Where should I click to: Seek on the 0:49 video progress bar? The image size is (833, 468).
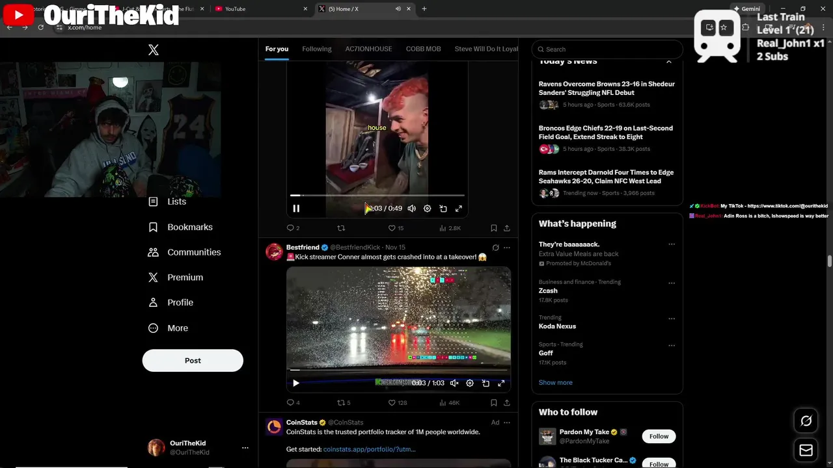click(x=377, y=195)
